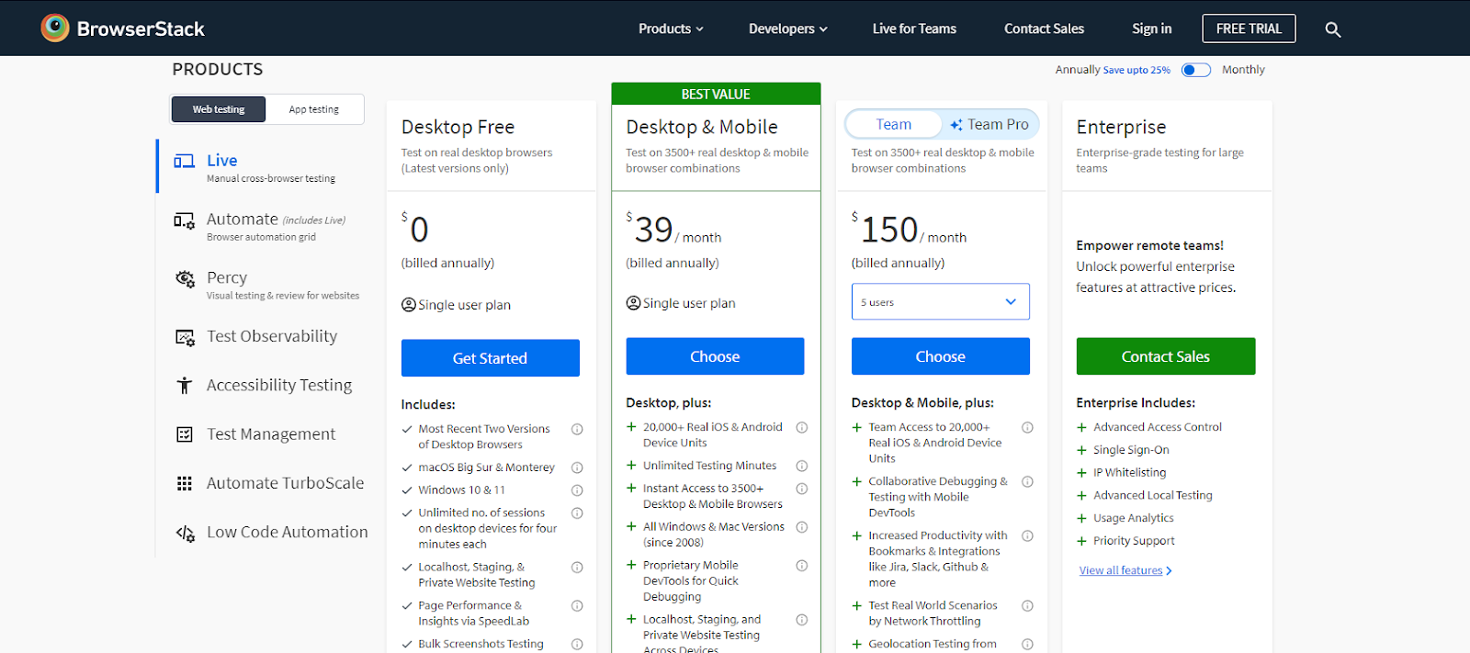Image resolution: width=1470 pixels, height=653 pixels.
Task: Click info icon for Proprietary Mobile DevTools
Action: point(802,566)
